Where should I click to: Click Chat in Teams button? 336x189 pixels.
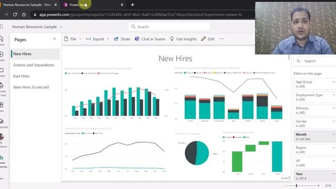(150, 39)
